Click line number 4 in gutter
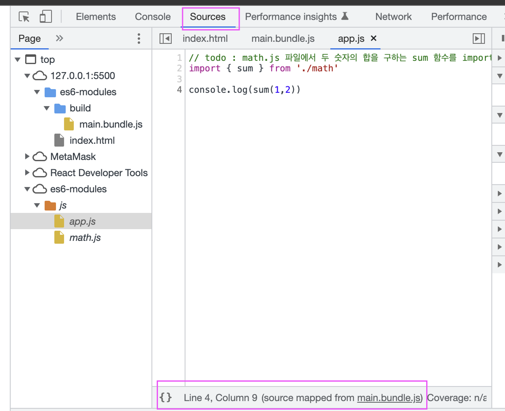Image resolution: width=505 pixels, height=411 pixels. (x=179, y=90)
